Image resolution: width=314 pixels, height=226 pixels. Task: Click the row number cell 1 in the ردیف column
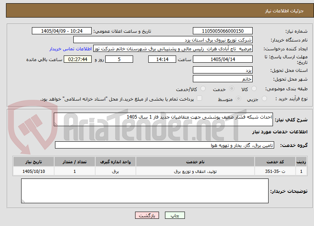point(301,171)
